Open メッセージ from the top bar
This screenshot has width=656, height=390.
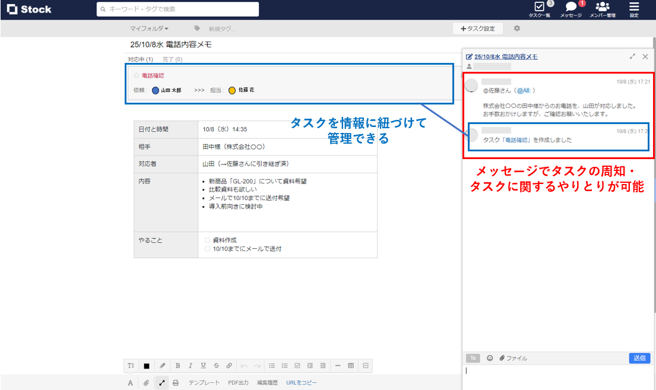pos(571,9)
